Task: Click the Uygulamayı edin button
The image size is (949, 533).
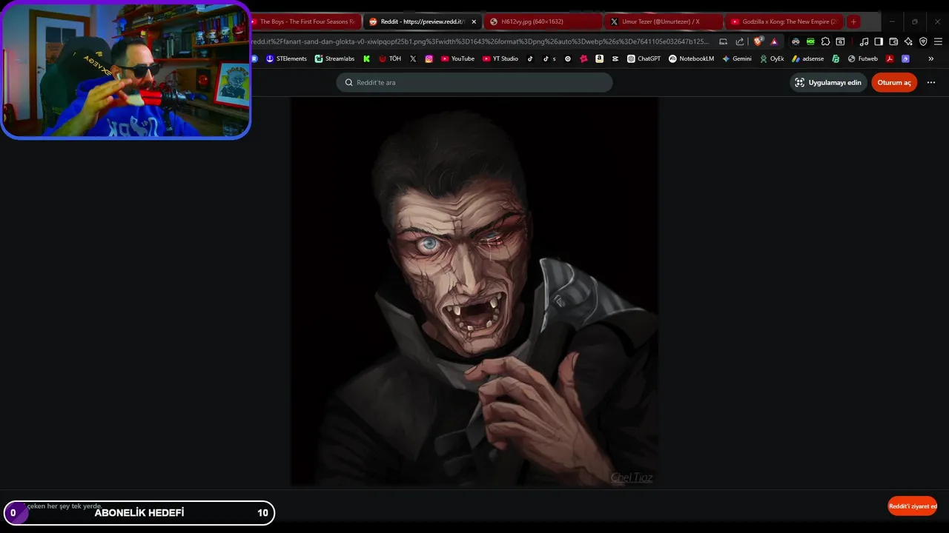Action: click(828, 82)
